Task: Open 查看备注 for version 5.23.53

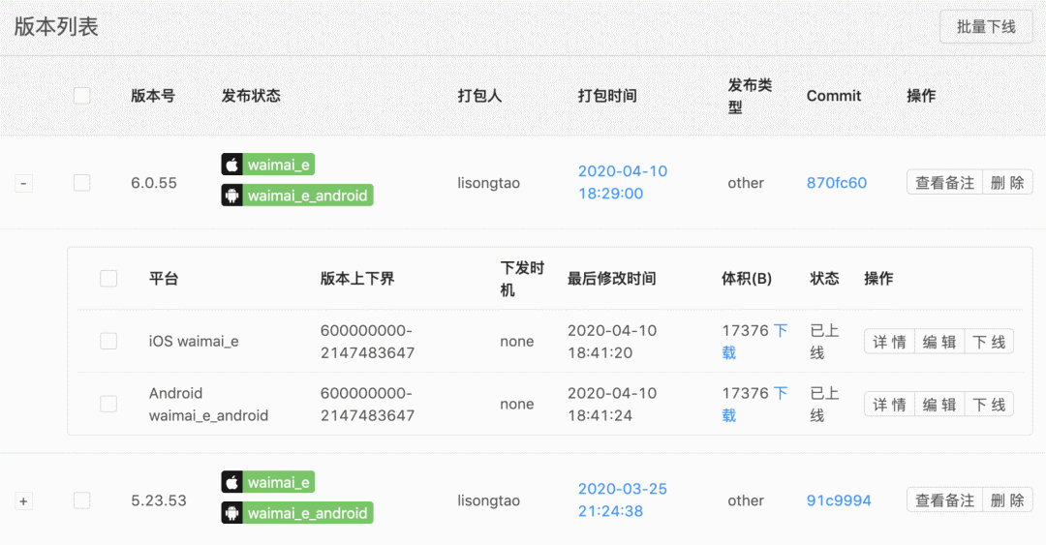Action: click(944, 500)
